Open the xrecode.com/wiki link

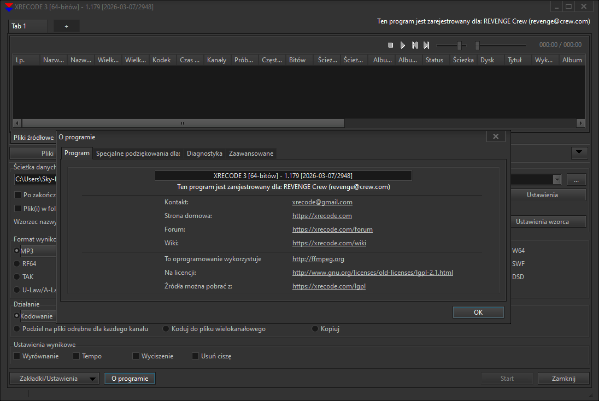point(329,243)
